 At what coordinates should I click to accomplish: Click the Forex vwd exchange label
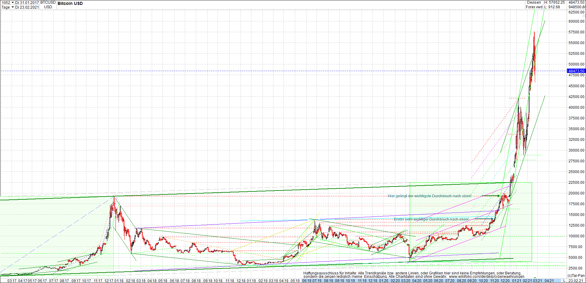pos(534,7)
